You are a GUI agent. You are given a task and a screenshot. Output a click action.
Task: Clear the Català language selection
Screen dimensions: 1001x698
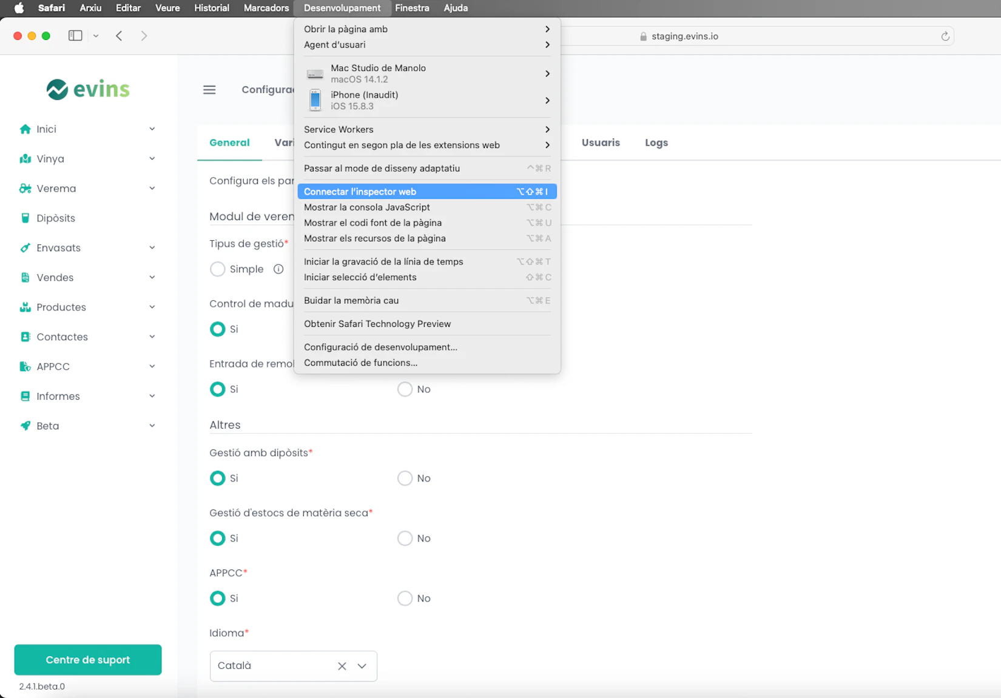[342, 666]
